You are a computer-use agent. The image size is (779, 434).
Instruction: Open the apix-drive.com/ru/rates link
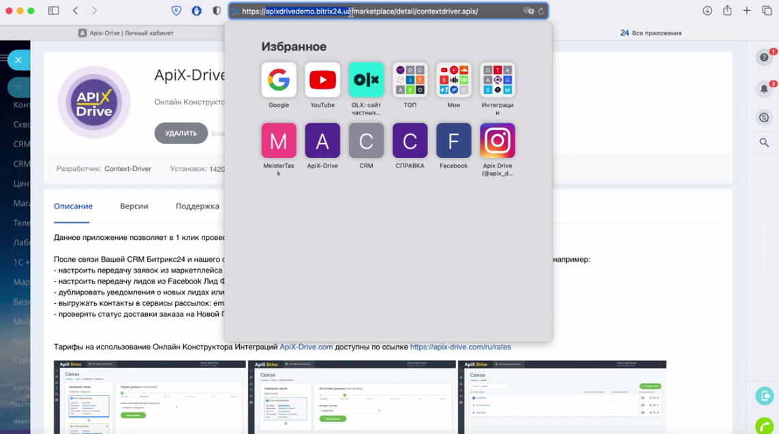click(461, 347)
